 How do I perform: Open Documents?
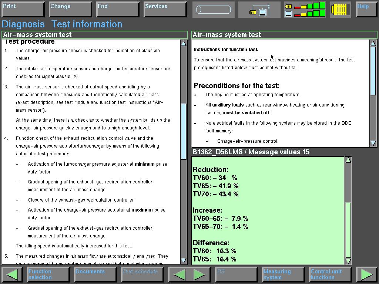pos(95,274)
